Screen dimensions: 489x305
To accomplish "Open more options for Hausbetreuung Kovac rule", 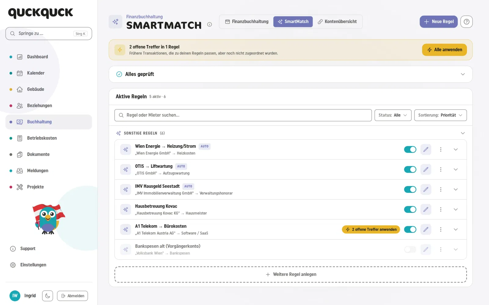I will (x=441, y=209).
